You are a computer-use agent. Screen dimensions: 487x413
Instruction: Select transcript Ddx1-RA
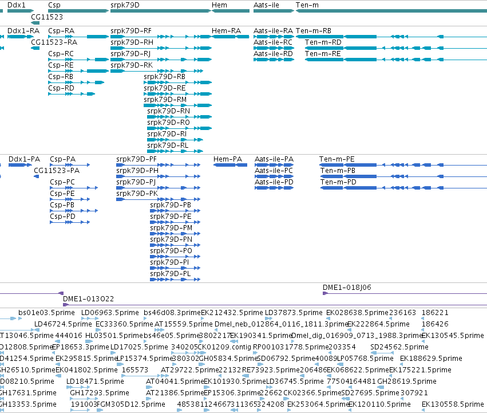(23, 31)
